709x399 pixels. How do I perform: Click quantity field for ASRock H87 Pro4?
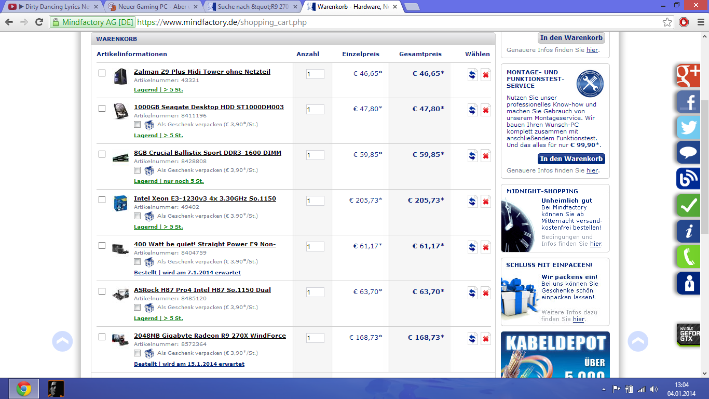point(315,292)
